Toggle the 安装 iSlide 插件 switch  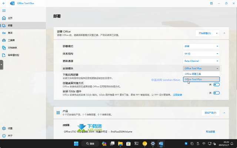[x=216, y=93]
